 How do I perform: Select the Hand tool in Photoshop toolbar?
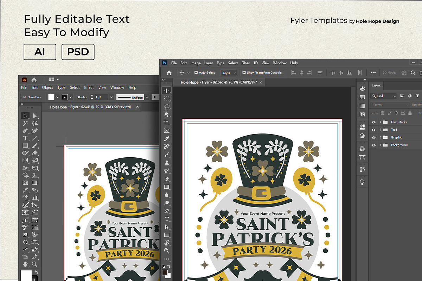tap(167, 243)
